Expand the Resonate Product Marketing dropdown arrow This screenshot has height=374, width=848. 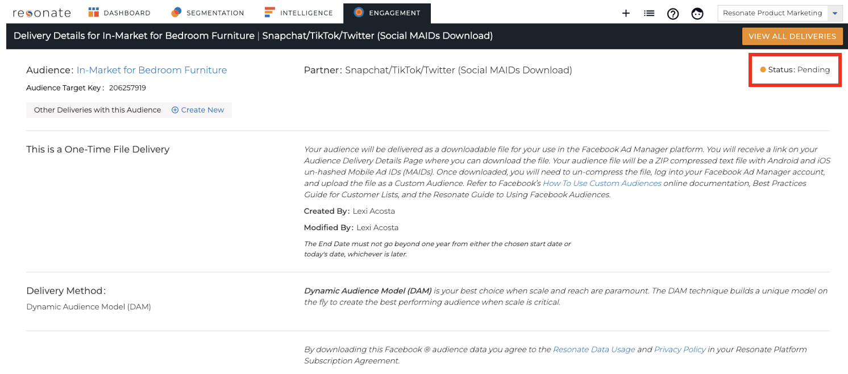834,13
